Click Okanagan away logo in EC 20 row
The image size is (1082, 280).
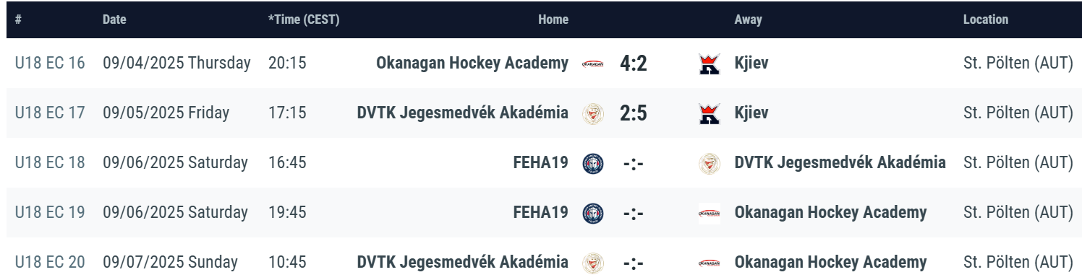pos(710,263)
